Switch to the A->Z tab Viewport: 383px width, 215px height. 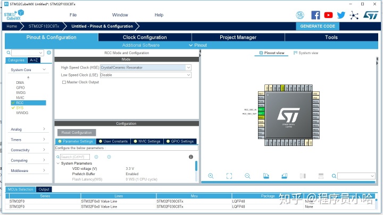pos(34,60)
